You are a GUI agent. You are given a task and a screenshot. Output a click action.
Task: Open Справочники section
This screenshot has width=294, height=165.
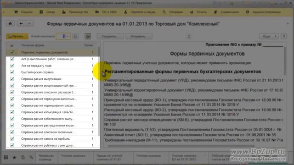tap(226, 12)
